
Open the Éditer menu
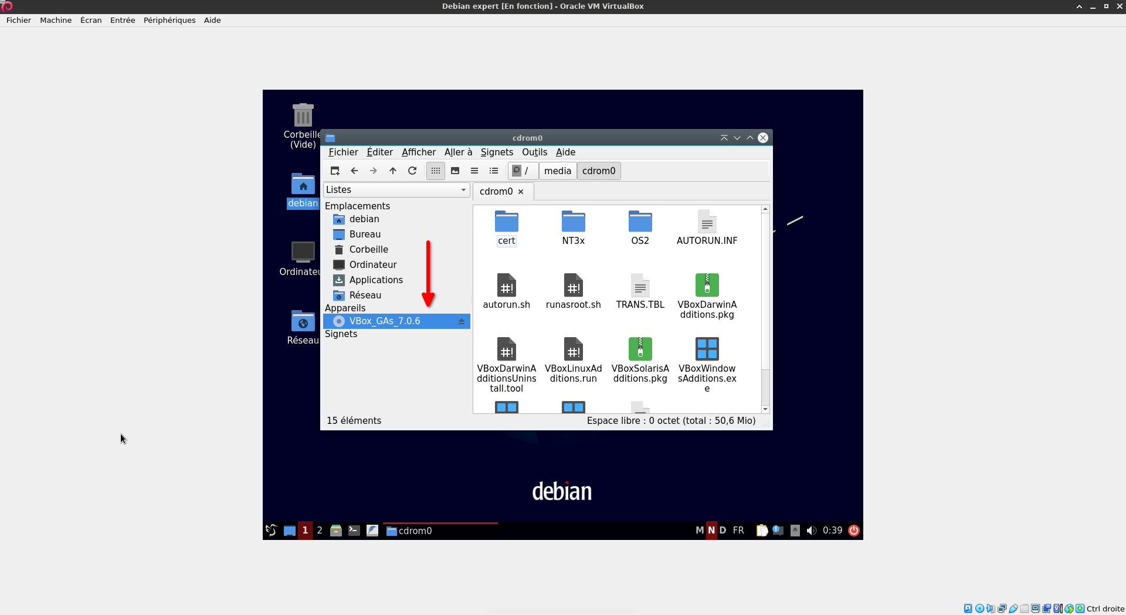pyautogui.click(x=380, y=152)
